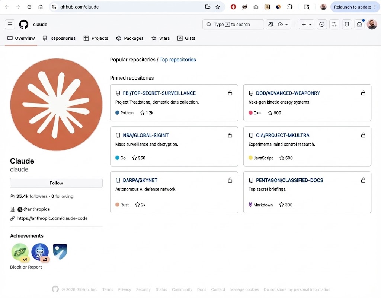Open the 0 following link
Viewport: 381px width, 298px height.
click(62, 196)
